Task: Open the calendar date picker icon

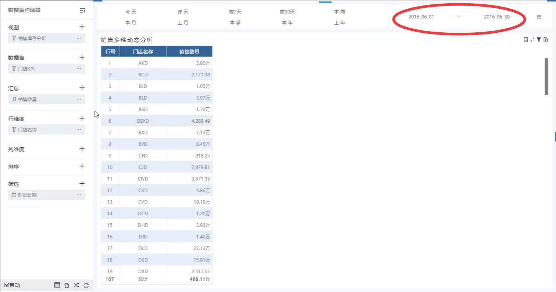Action: click(x=539, y=17)
